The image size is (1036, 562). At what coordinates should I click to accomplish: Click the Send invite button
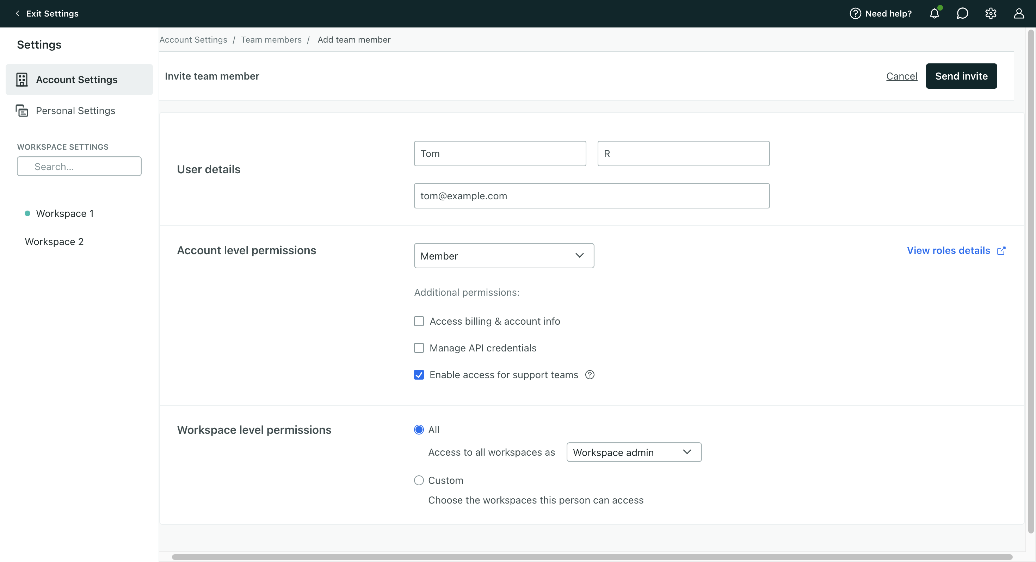pyautogui.click(x=961, y=76)
